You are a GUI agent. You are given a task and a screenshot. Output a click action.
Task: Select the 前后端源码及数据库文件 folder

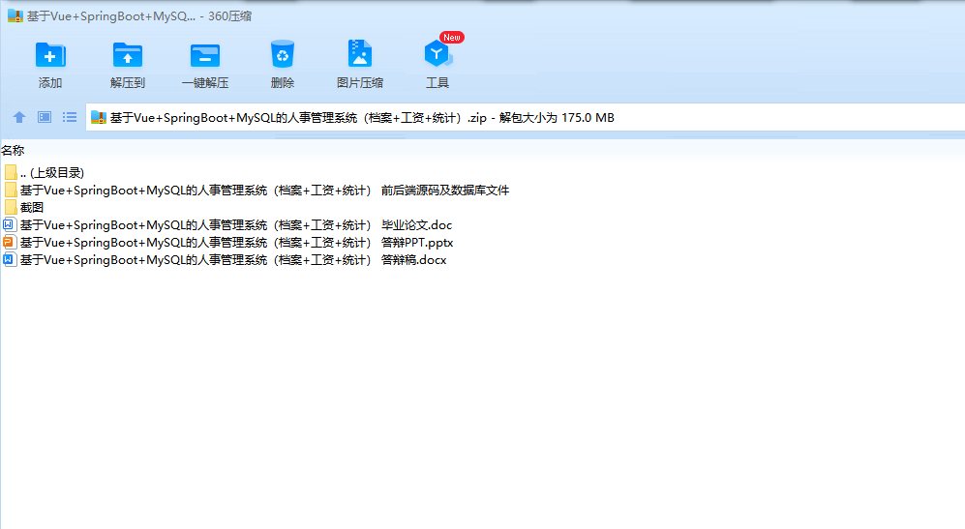coord(256,191)
